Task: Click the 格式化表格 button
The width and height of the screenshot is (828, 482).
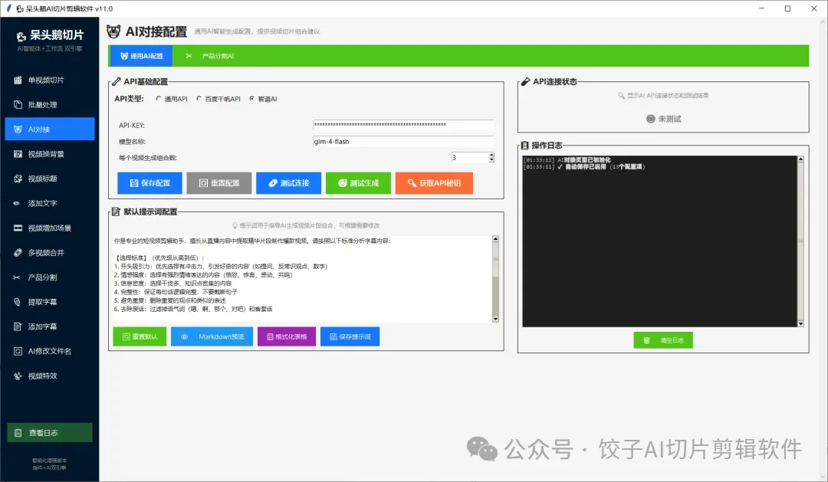Action: [287, 337]
